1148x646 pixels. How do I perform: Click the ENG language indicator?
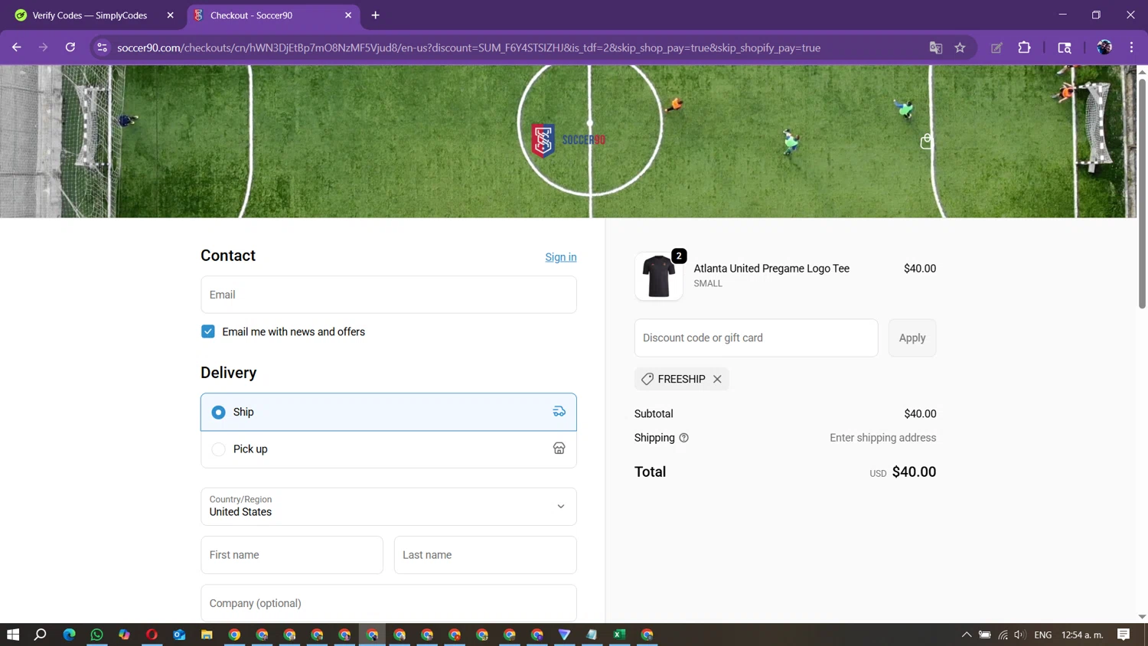(1042, 635)
